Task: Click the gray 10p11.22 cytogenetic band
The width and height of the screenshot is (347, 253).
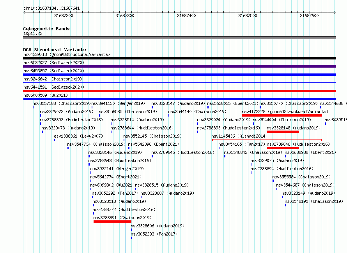Action: [x=179, y=38]
